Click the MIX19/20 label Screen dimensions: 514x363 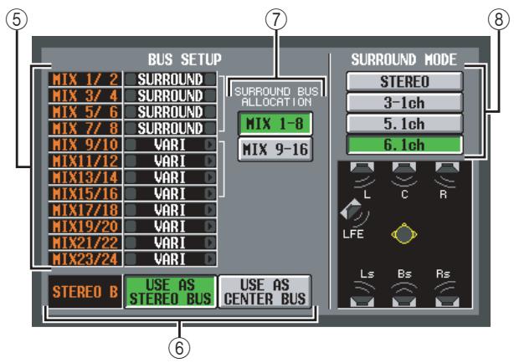pos(85,227)
